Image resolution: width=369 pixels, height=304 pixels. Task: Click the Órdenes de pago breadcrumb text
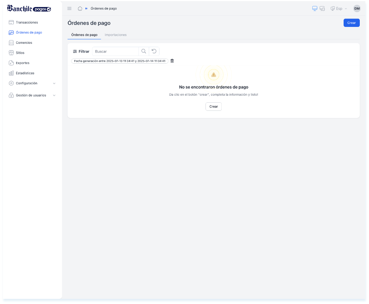tap(104, 8)
